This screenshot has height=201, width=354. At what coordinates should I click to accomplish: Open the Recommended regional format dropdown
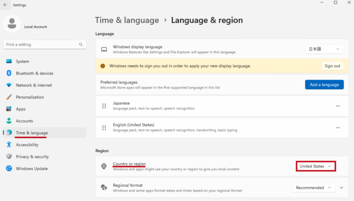coord(314,188)
